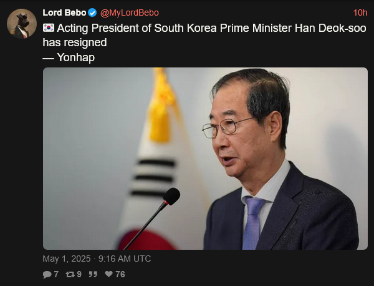The height and width of the screenshot is (286, 374).
Task: Click the microphone in the attached photo
Action: (152, 219)
